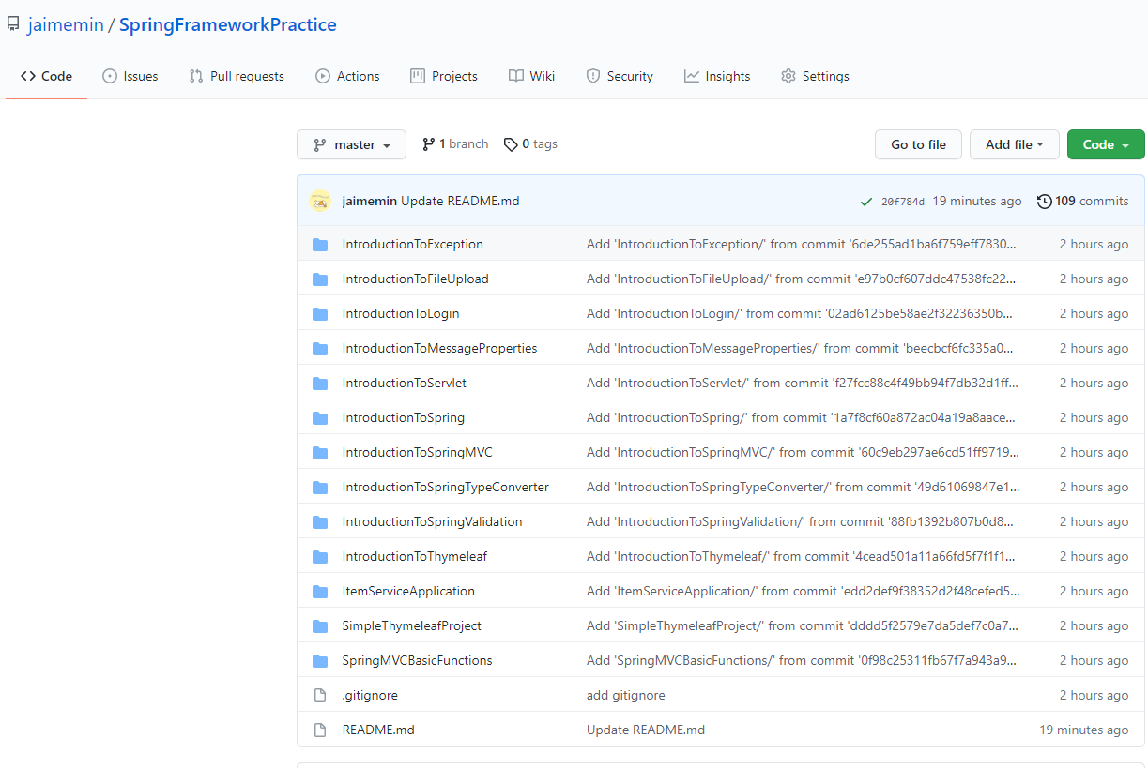Switch to the Code tab
The image size is (1148, 768).
point(46,77)
